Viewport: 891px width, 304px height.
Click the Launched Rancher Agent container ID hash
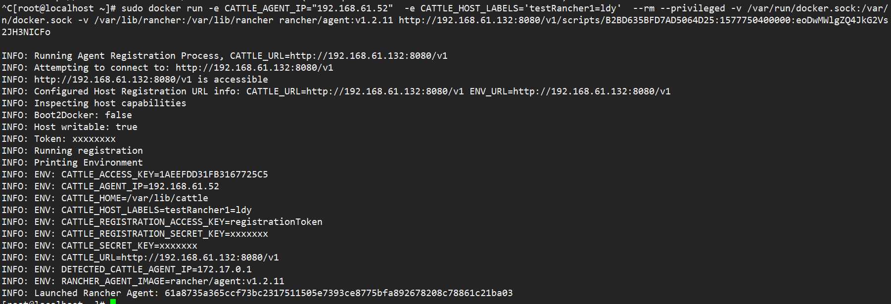click(x=338, y=293)
